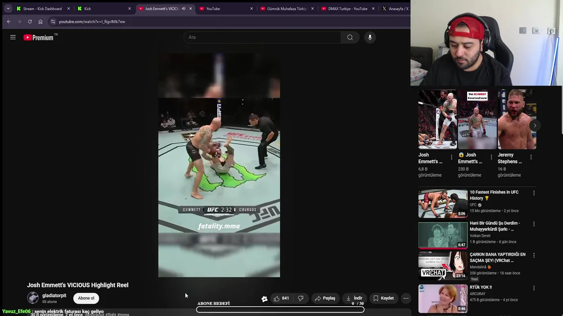Close the Josh Emmett's VICIOUS tab
This screenshot has height=316, width=563.
coord(190,8)
